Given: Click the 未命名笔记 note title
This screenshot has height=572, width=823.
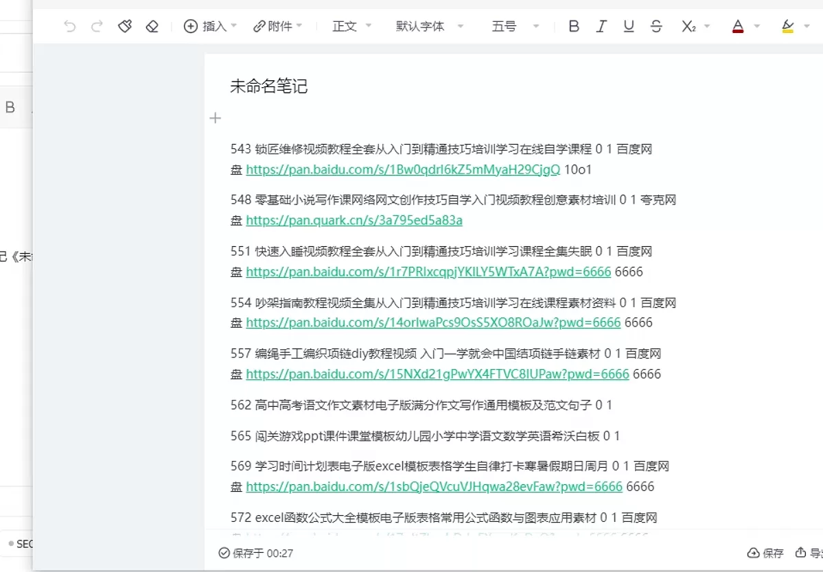Looking at the screenshot, I should tap(269, 86).
